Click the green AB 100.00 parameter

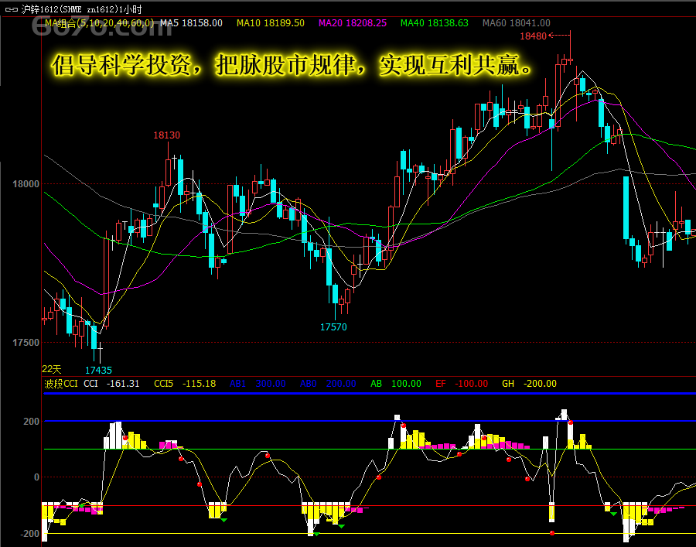(396, 384)
